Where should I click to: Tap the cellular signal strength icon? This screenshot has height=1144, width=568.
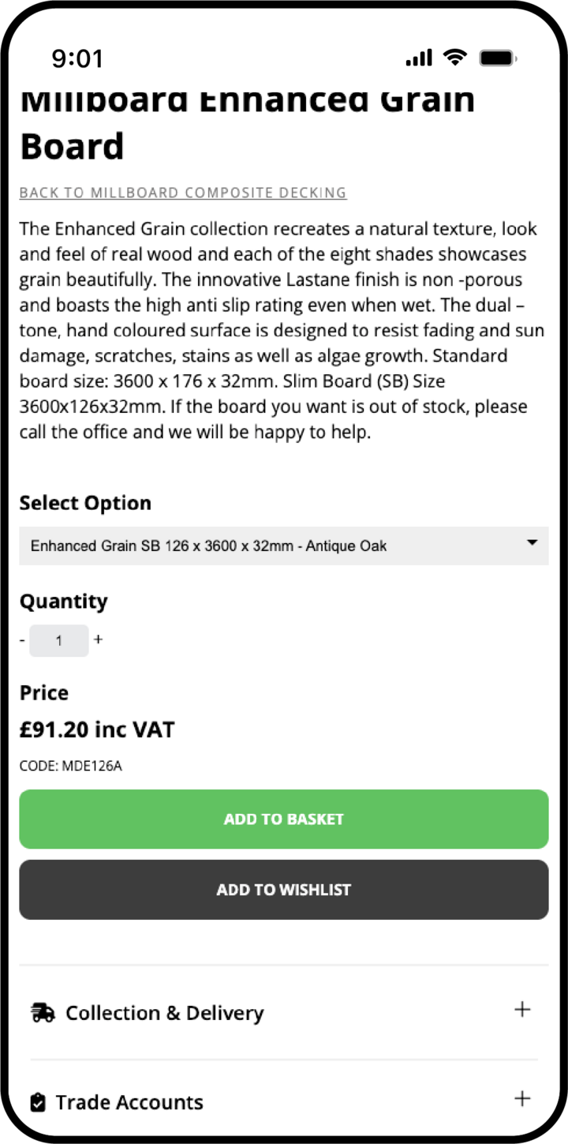419,58
